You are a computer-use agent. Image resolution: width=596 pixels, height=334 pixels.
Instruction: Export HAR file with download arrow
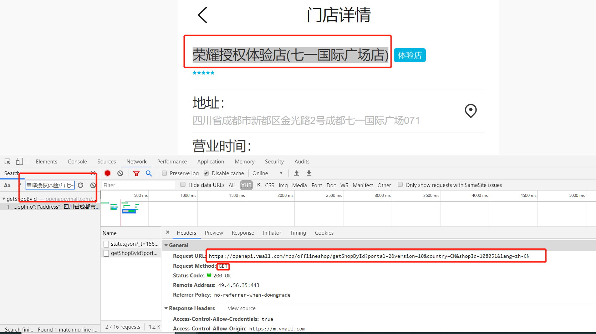point(309,173)
